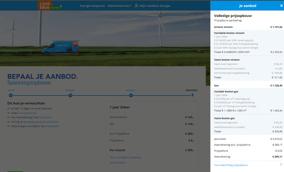
Task: Click the bold Maandbedrag € 289,17 value
Action: click(277, 157)
